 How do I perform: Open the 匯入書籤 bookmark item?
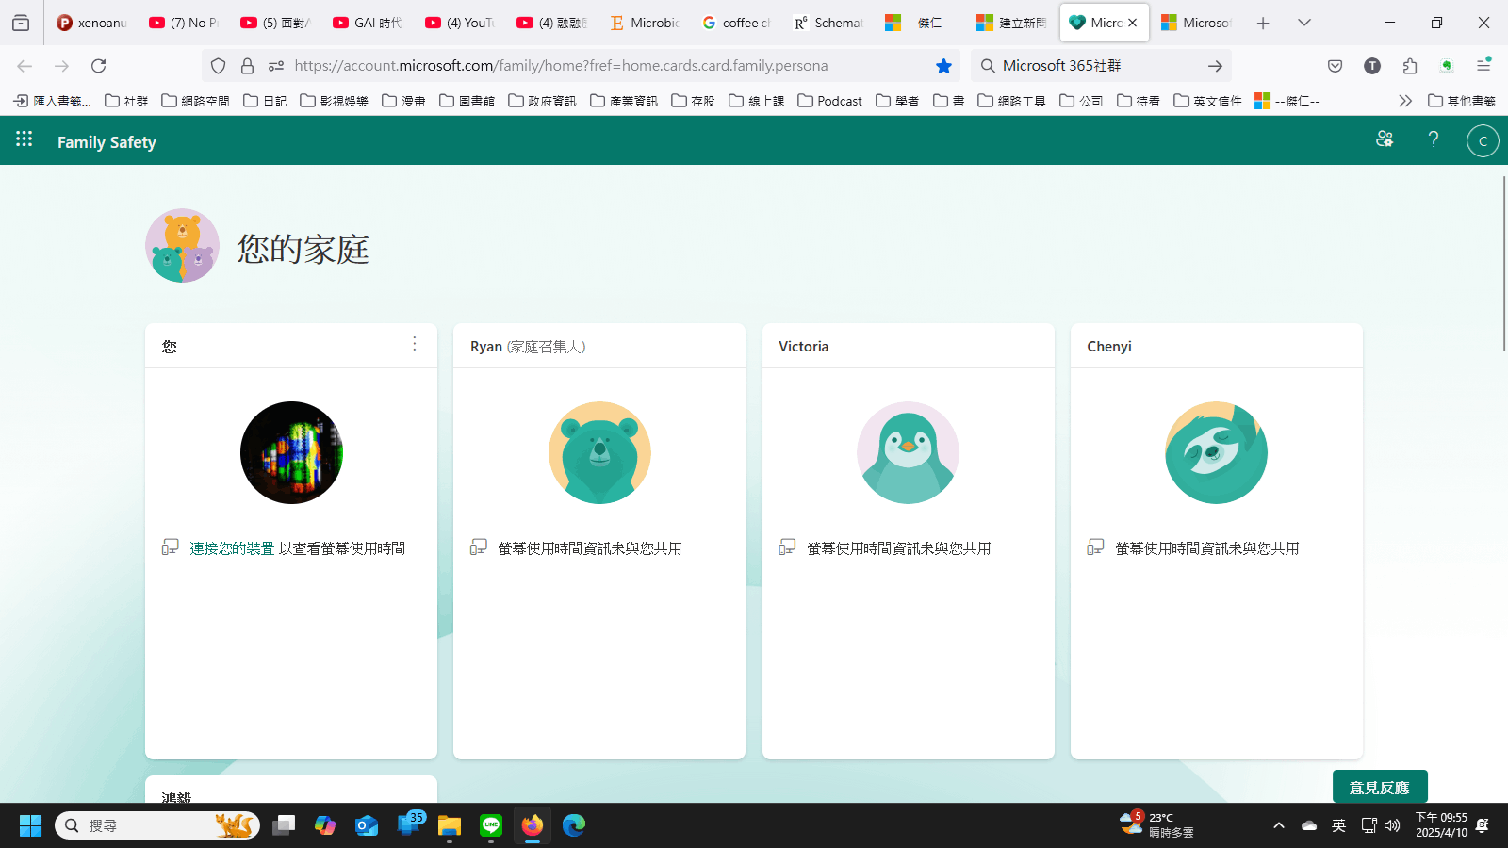click(x=53, y=101)
